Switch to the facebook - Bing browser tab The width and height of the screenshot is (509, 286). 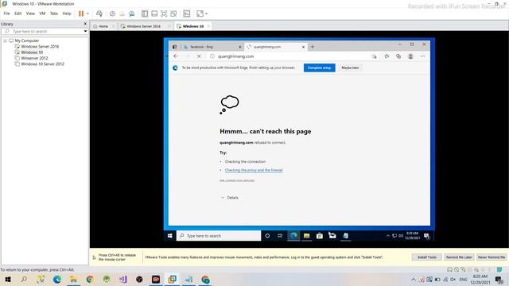(x=211, y=47)
